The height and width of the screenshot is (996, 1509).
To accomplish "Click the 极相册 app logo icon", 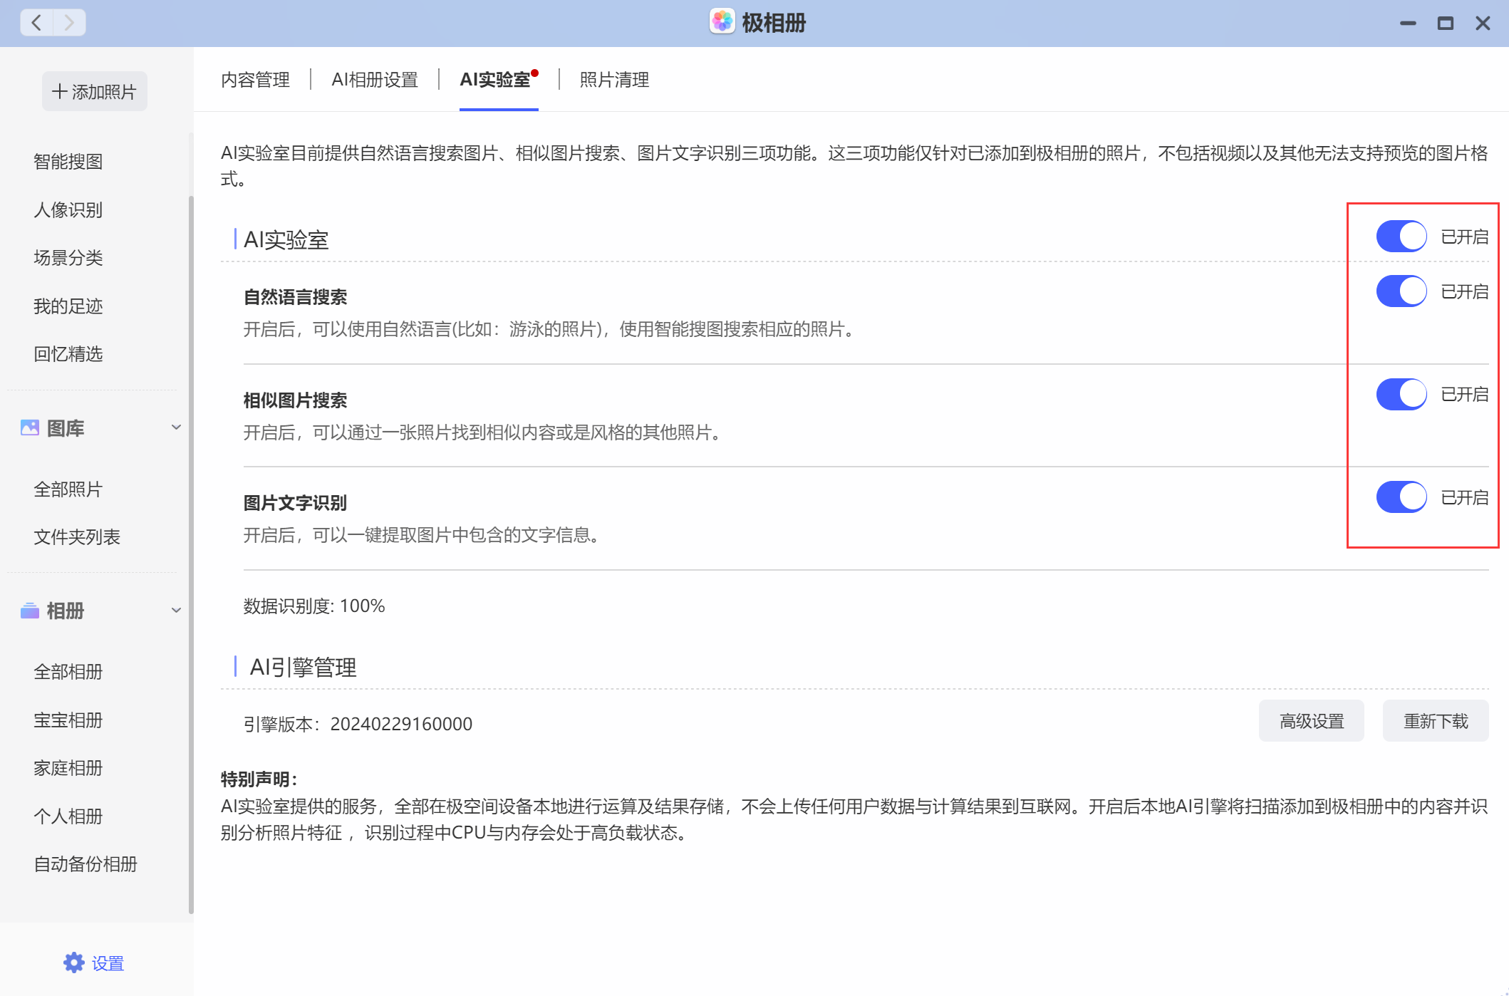I will tap(722, 22).
